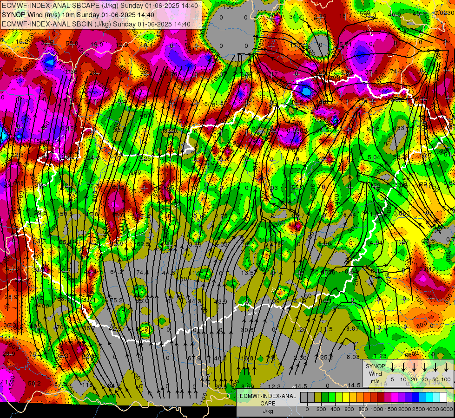Screen dimensions: 455x418
Task: Click the 1500 tick label on color scale
Action: [391, 409]
